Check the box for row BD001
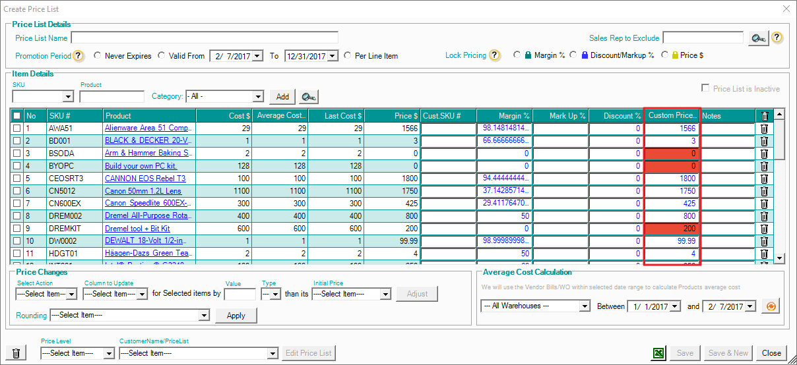797x365 pixels. click(x=17, y=141)
